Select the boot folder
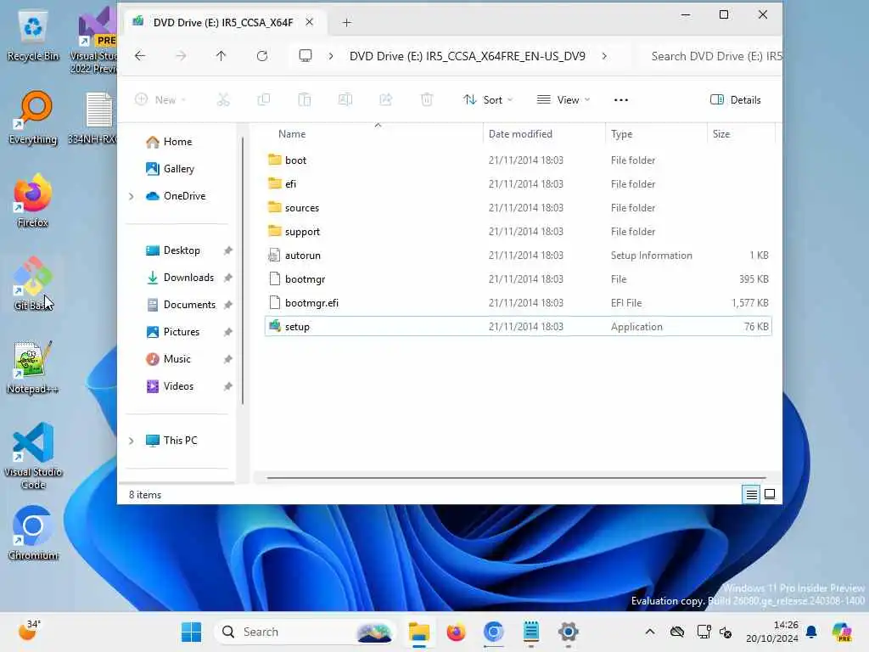The height and width of the screenshot is (652, 869). pos(519,160)
